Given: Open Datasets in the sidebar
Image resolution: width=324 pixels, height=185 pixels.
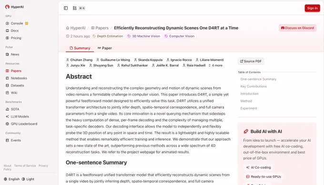Looking at the screenshot, I should coord(15,85).
